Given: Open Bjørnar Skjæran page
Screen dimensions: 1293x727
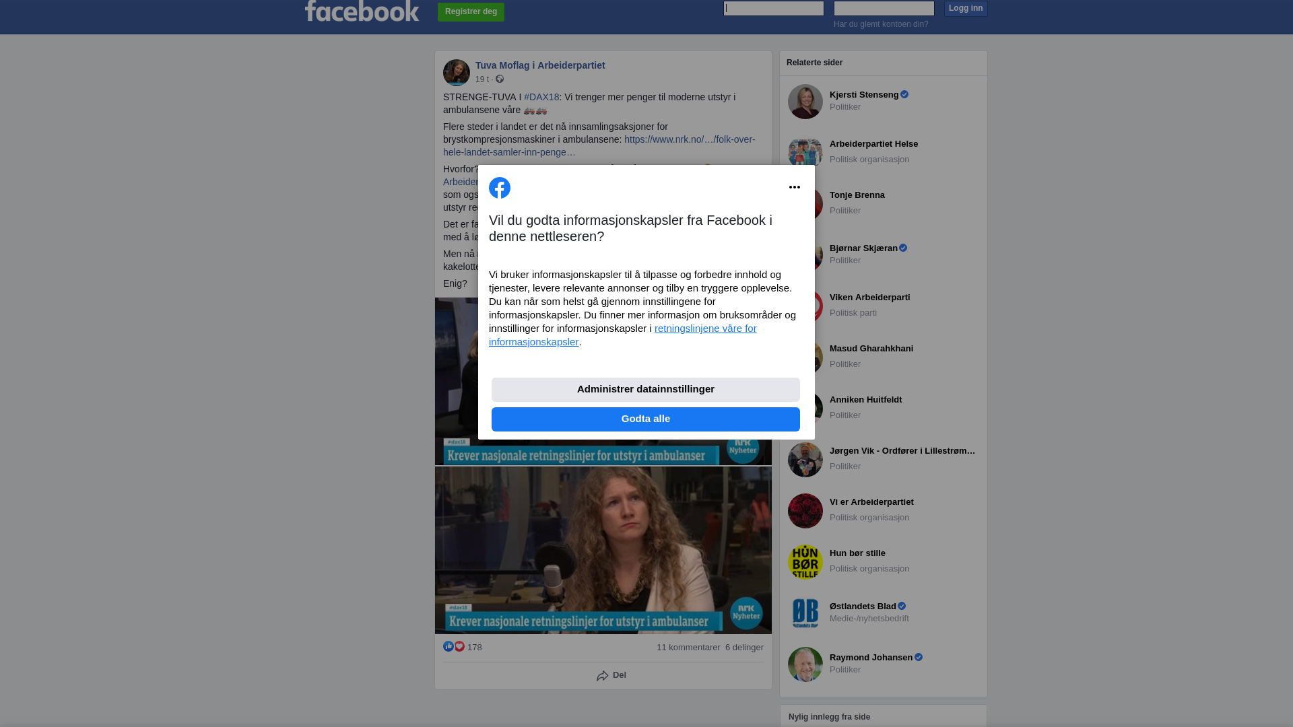Looking at the screenshot, I should [x=863, y=248].
